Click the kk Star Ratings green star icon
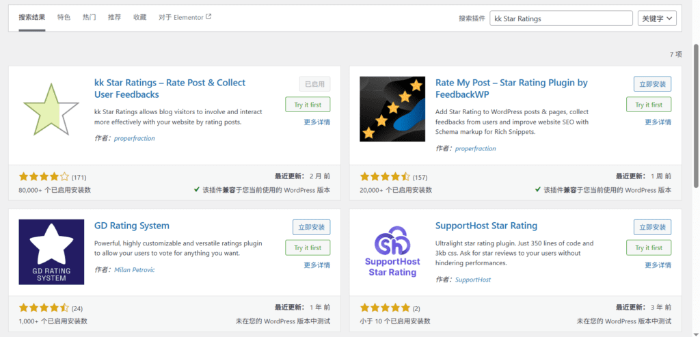 point(46,109)
